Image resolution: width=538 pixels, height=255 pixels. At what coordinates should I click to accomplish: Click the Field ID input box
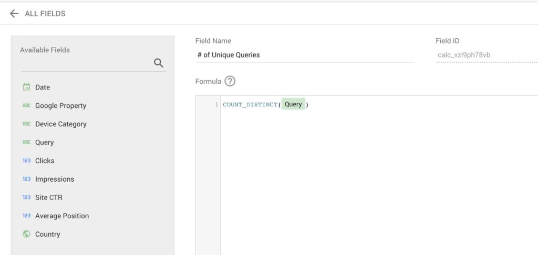(x=485, y=55)
